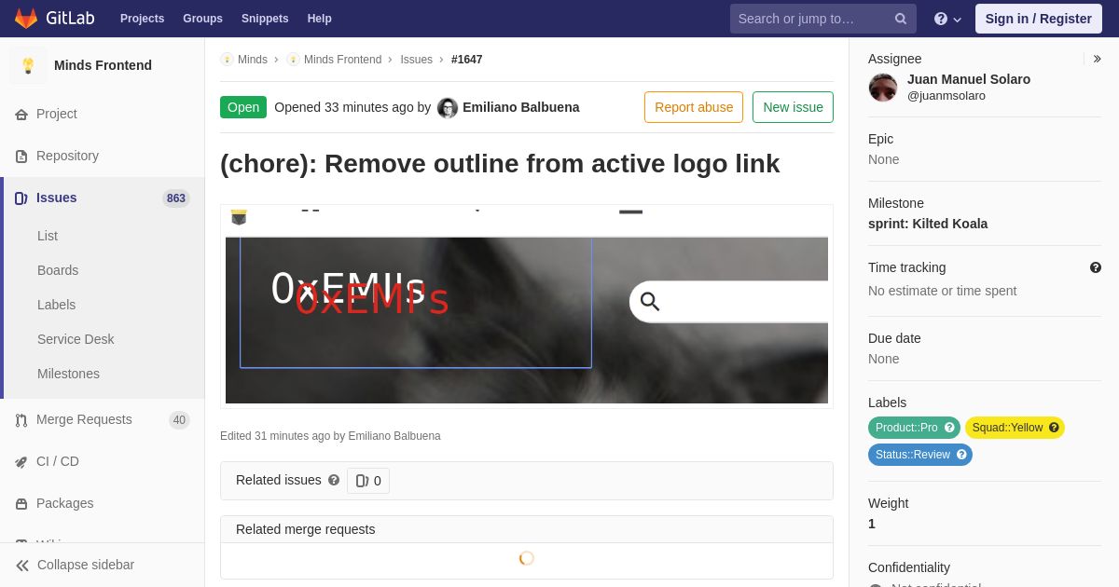Image resolution: width=1119 pixels, height=587 pixels.
Task: Click Emiliano Balbuena in the edited note
Action: (394, 436)
